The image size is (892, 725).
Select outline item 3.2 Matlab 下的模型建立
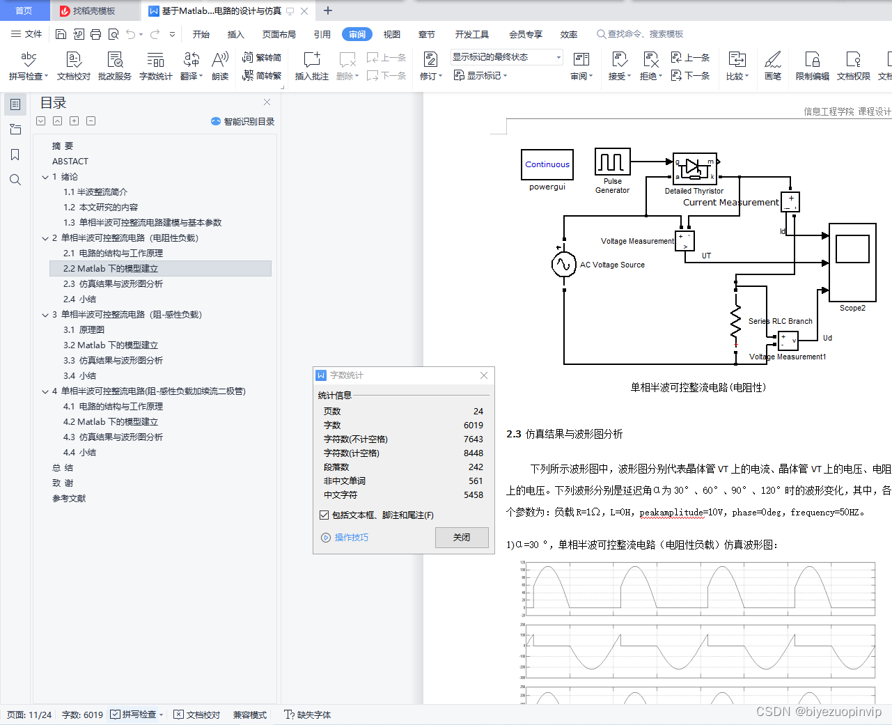[111, 345]
